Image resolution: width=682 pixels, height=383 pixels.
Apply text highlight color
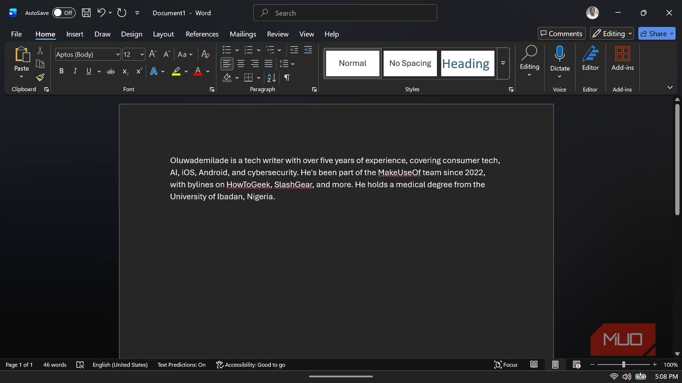click(176, 71)
